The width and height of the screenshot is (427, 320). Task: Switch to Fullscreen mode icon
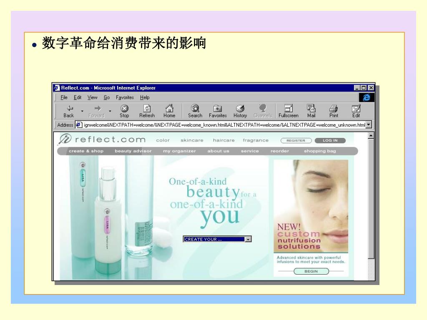pos(289,111)
